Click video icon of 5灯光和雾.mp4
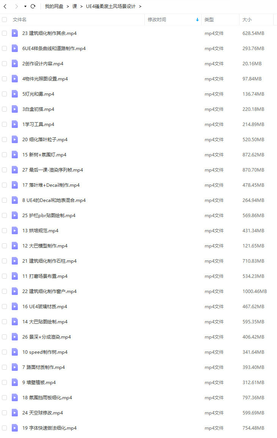 pos(15,94)
